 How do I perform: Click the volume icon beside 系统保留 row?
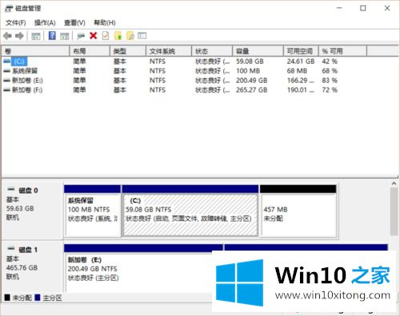click(7, 71)
